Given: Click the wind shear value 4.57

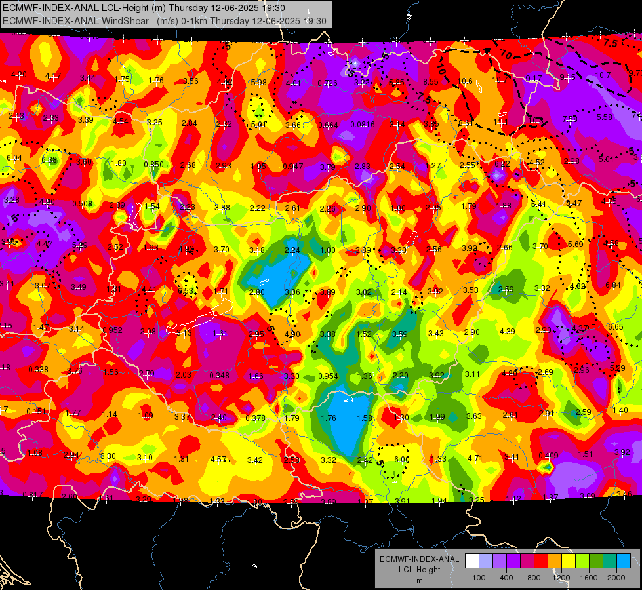Looking at the screenshot, I should (218, 460).
